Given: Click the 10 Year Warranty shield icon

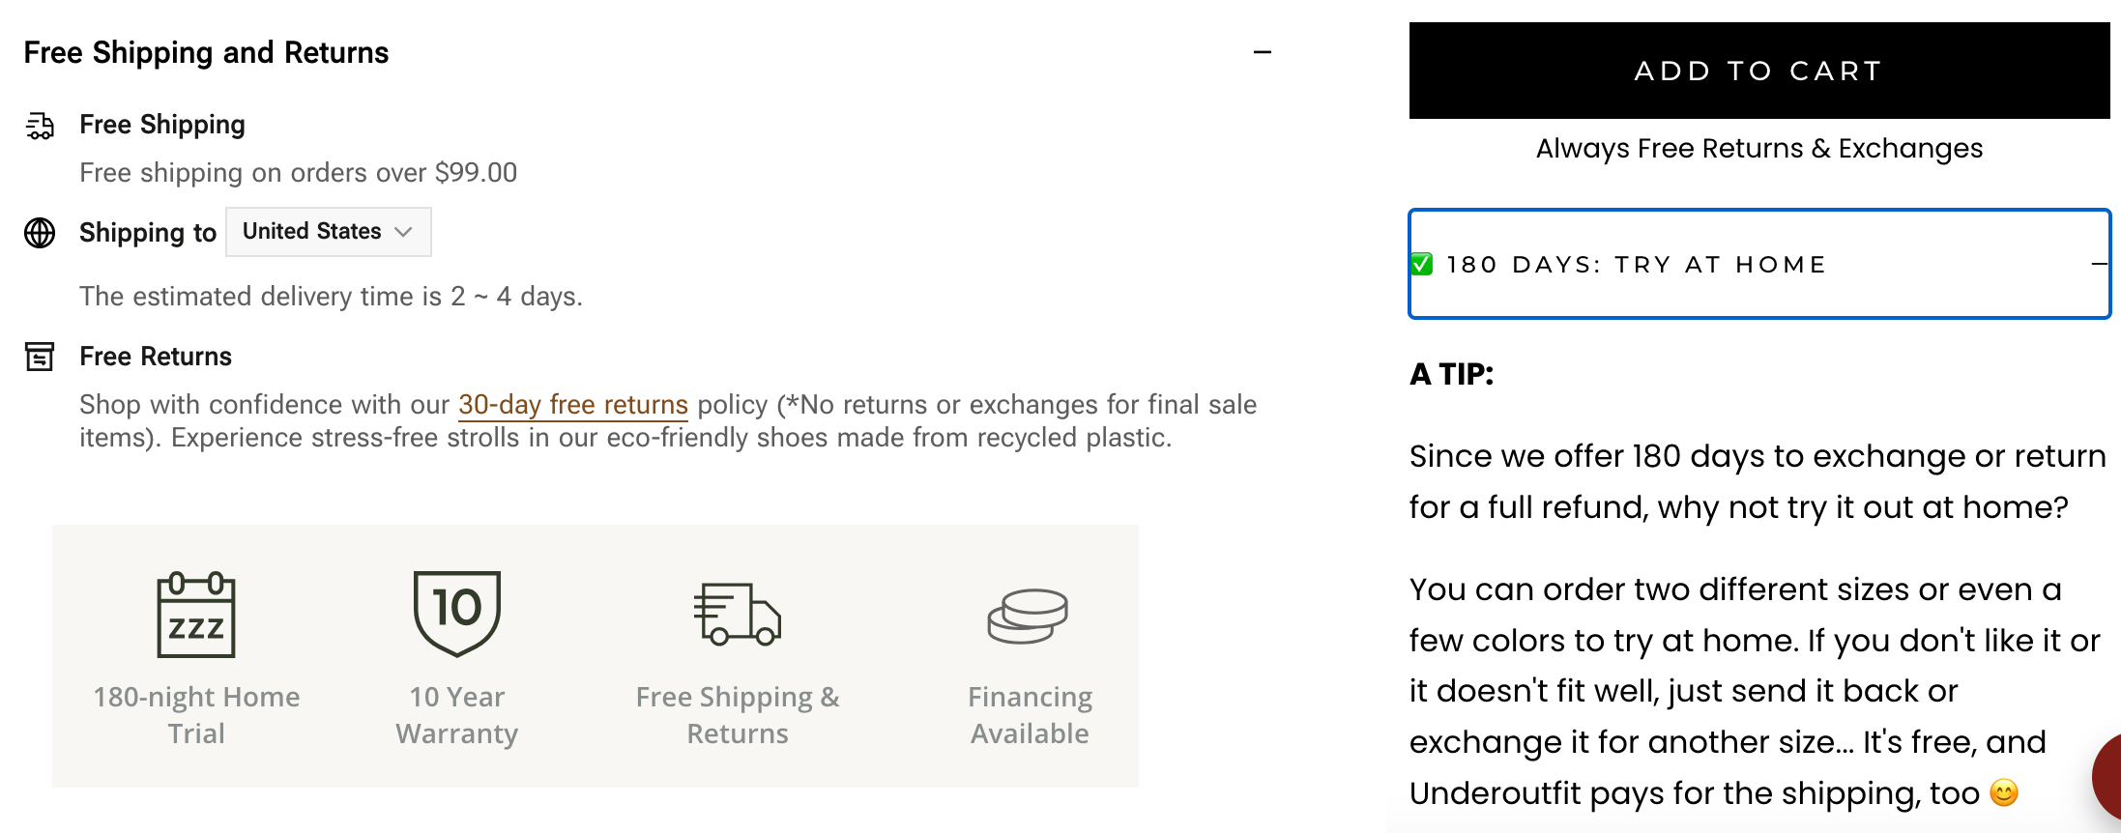Looking at the screenshot, I should pyautogui.click(x=457, y=613).
